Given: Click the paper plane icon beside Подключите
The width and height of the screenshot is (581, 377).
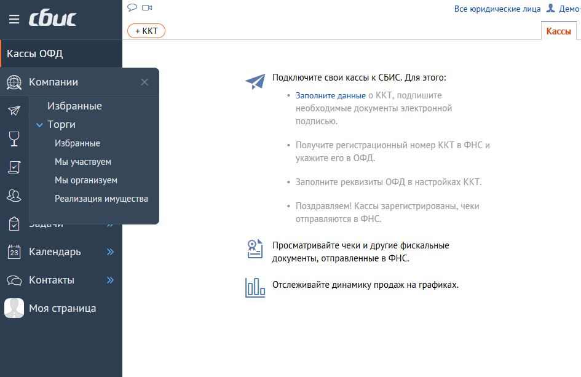Looking at the screenshot, I should [255, 81].
